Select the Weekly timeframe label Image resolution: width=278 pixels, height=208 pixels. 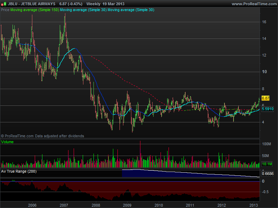(x=93, y=4)
